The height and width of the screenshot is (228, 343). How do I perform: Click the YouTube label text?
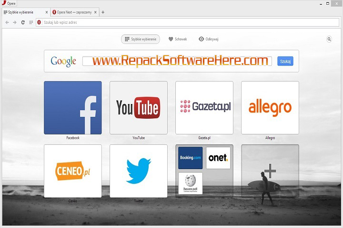pos(139,138)
